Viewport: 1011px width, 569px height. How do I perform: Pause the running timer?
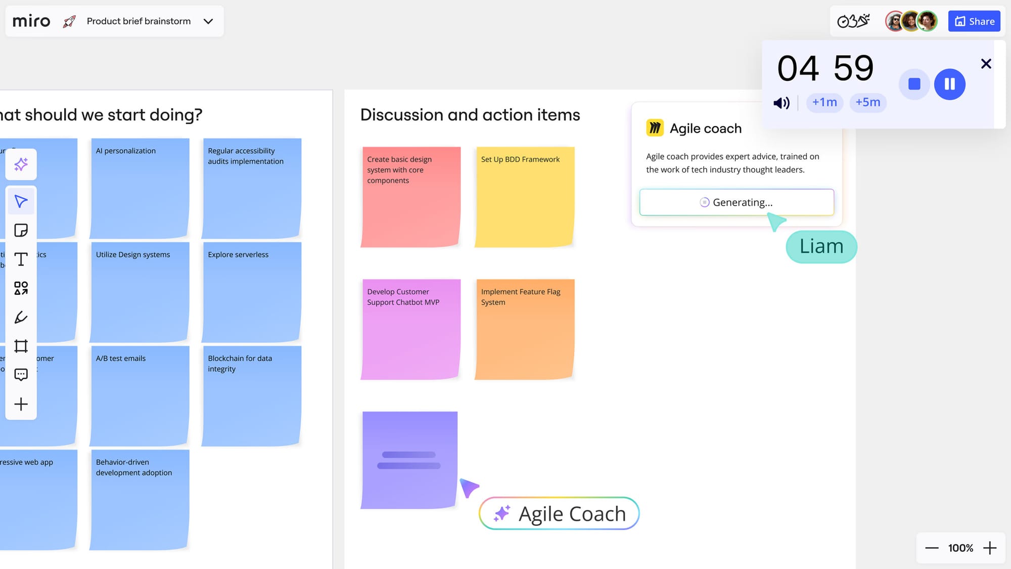pyautogui.click(x=949, y=84)
